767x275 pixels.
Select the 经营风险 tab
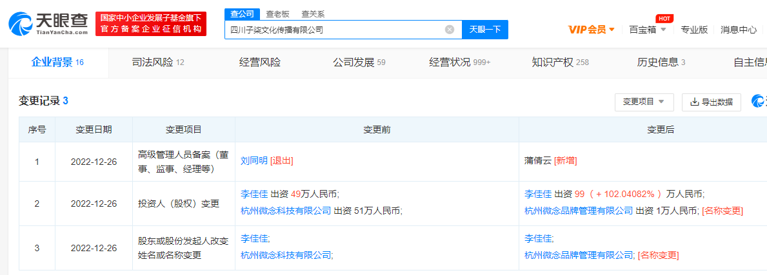click(260, 62)
